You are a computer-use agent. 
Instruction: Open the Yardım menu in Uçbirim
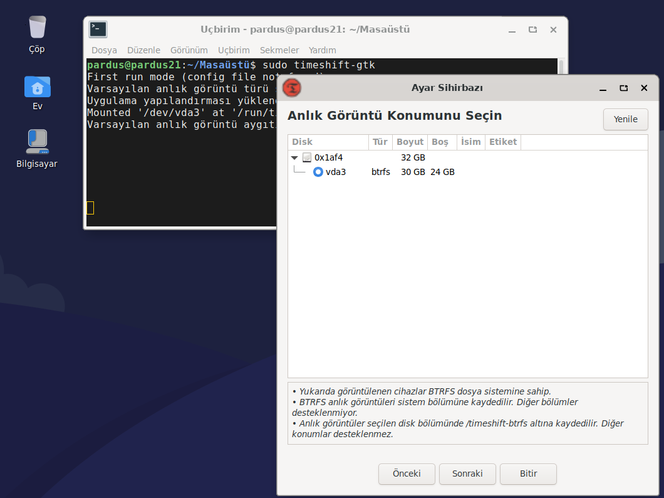(x=322, y=50)
